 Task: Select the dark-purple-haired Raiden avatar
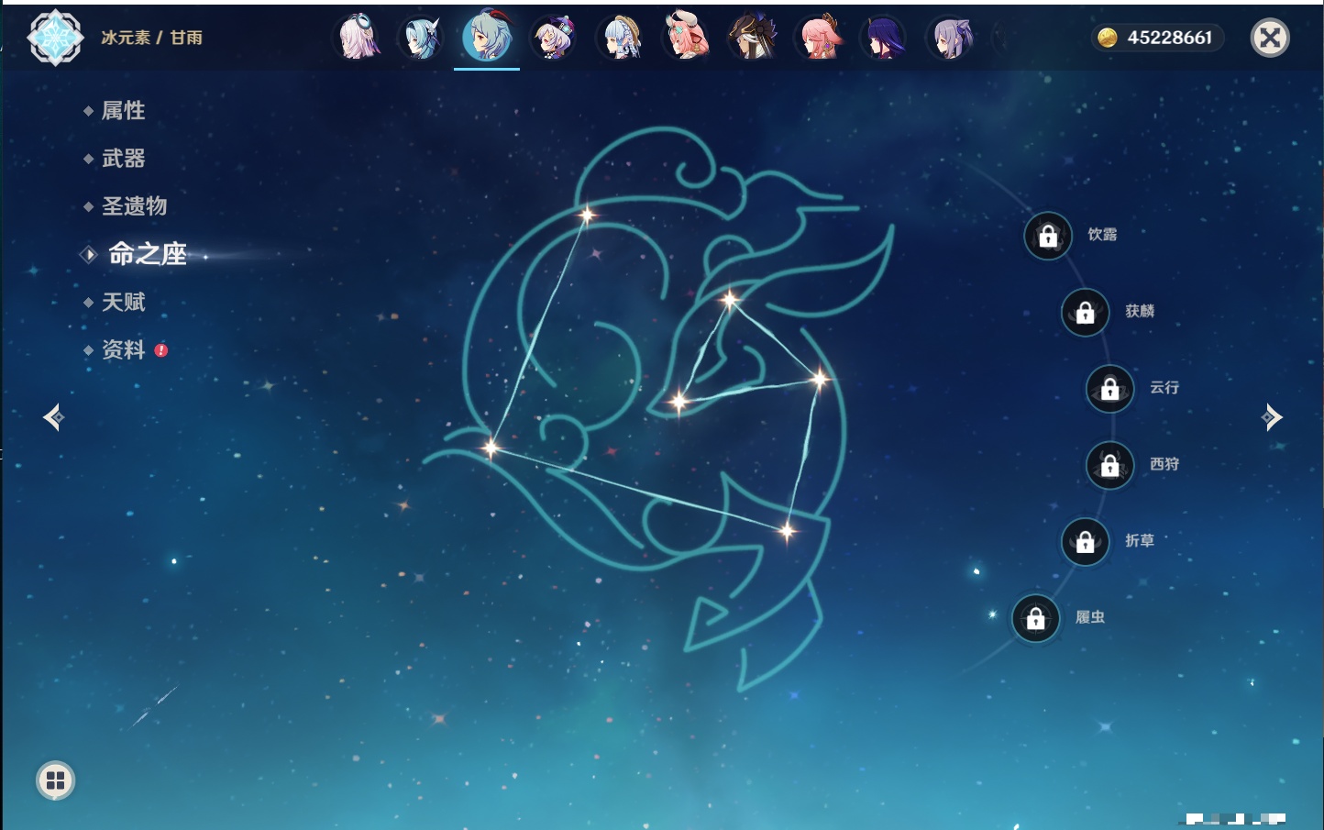point(884,38)
